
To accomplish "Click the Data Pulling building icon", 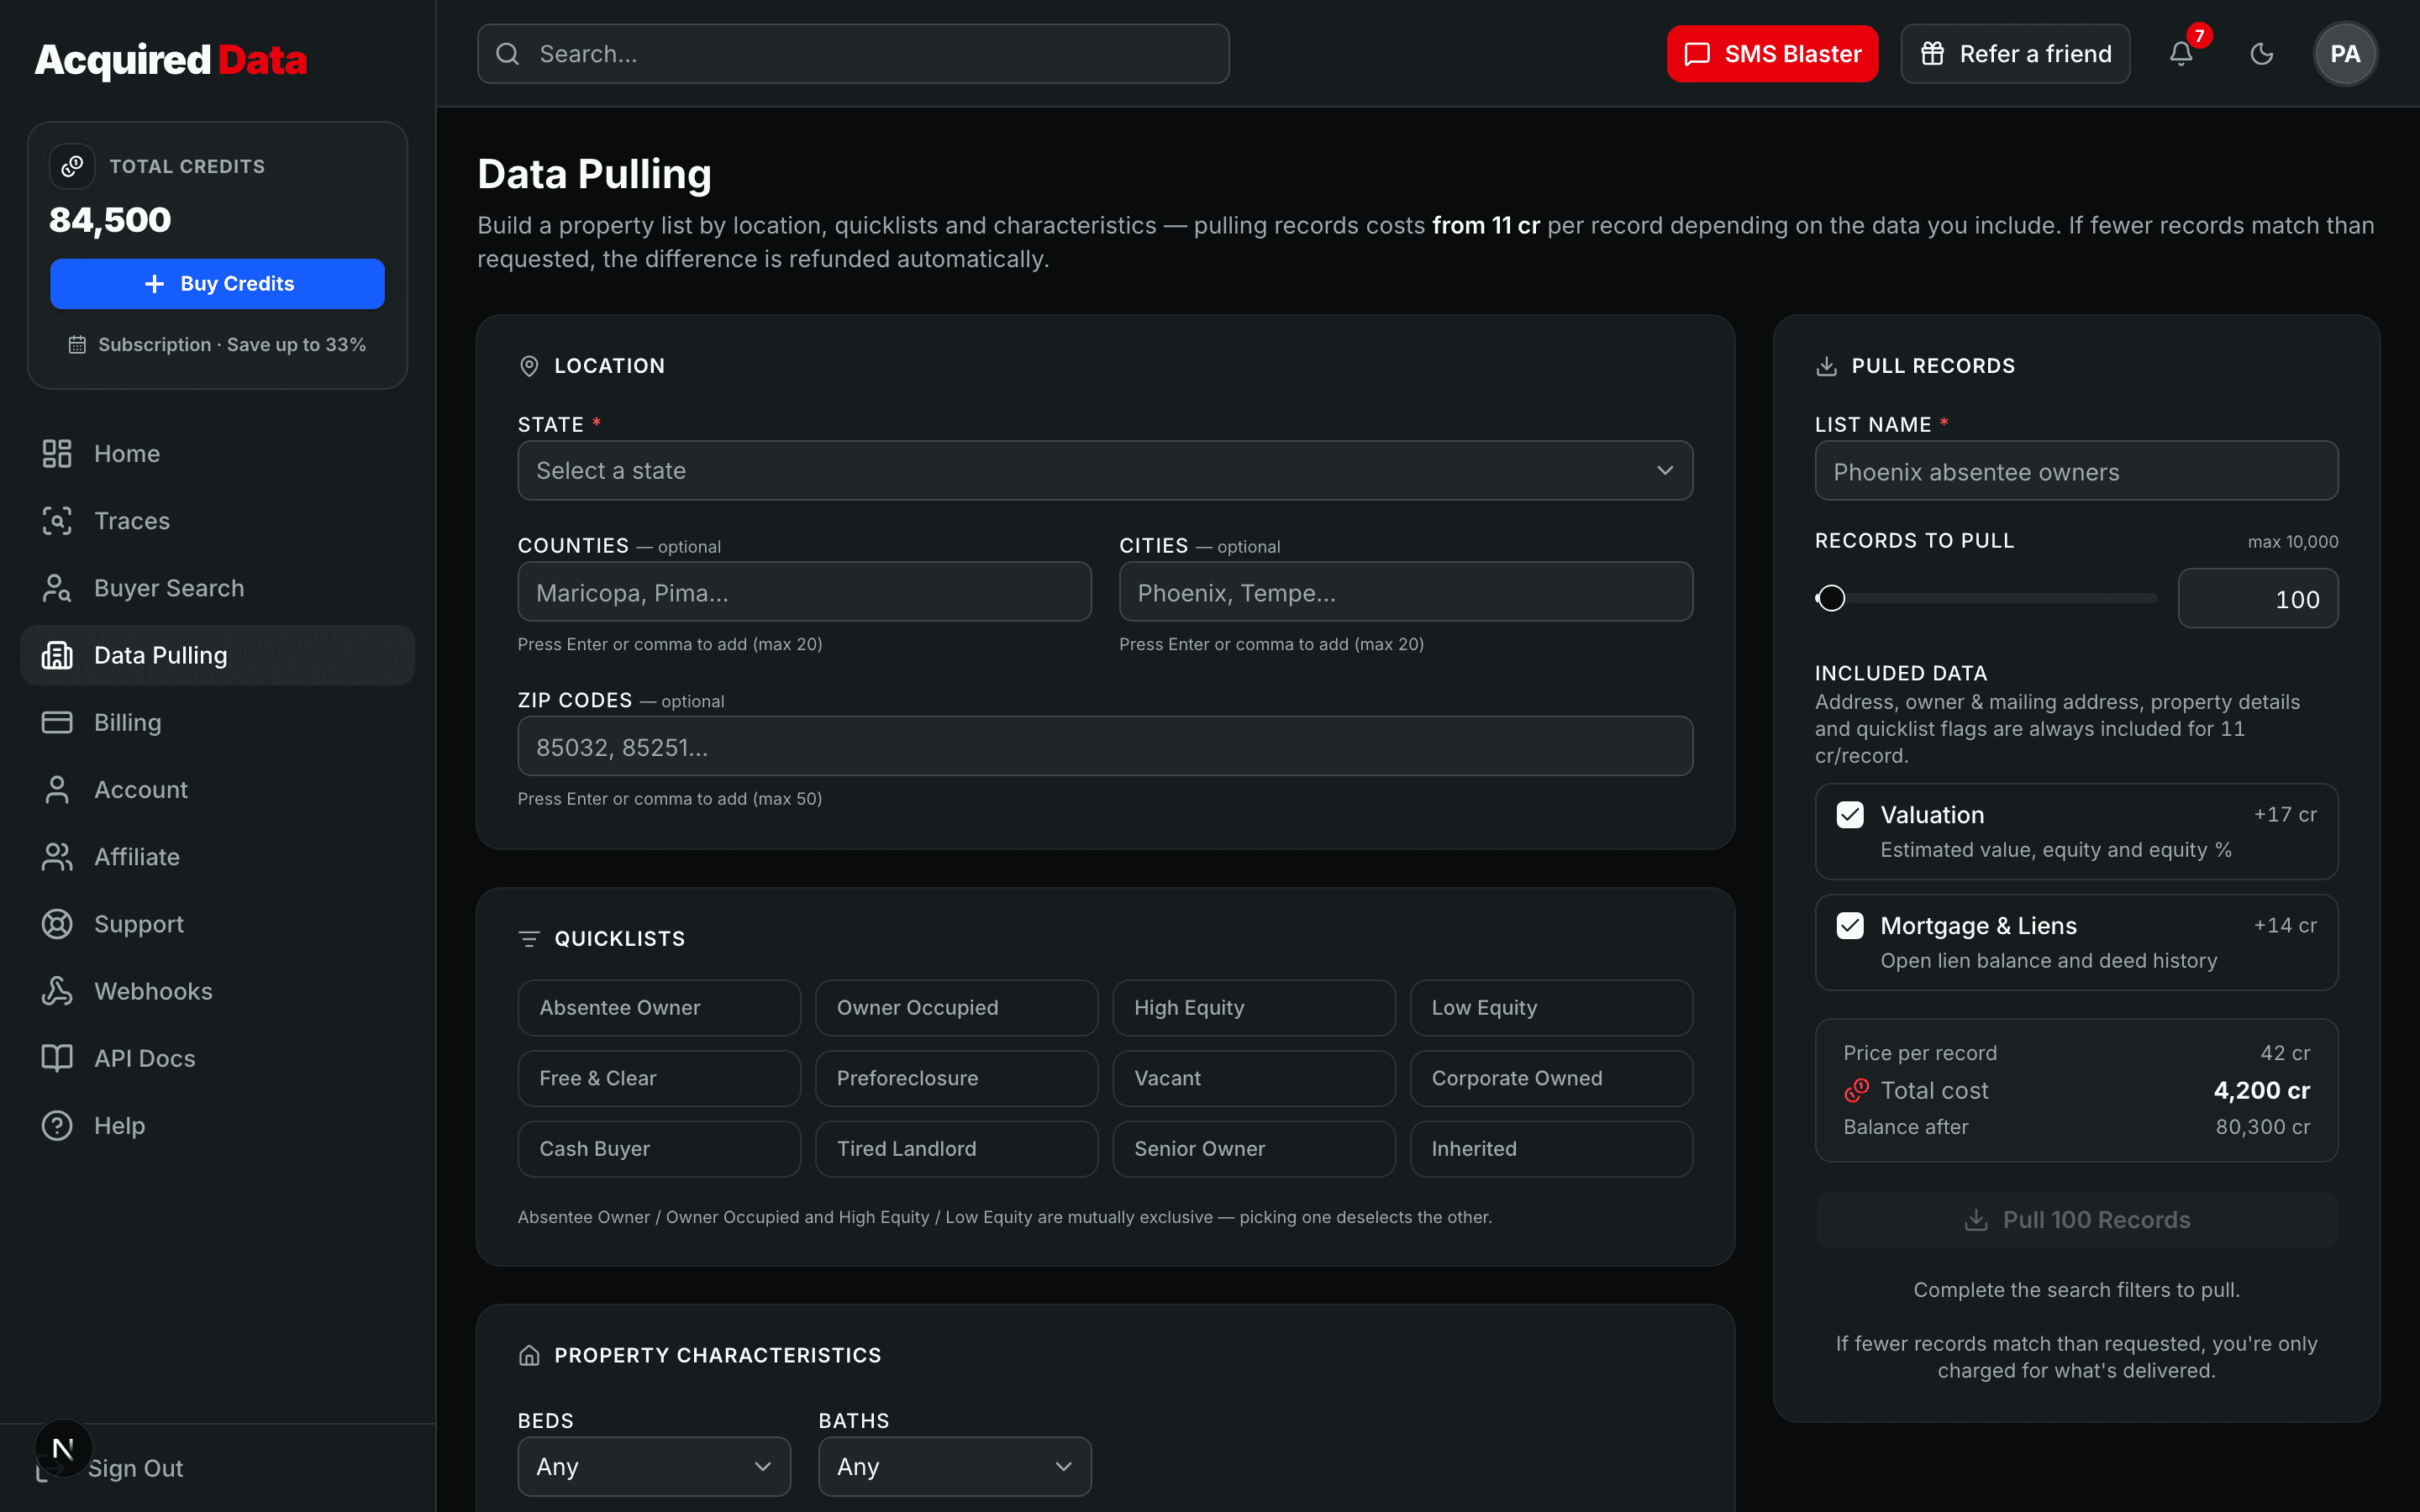I will (x=57, y=655).
